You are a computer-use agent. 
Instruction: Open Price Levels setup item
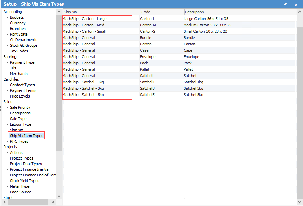click(20, 96)
